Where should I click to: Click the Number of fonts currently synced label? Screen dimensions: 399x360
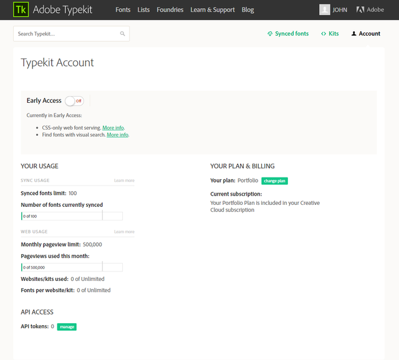click(62, 205)
